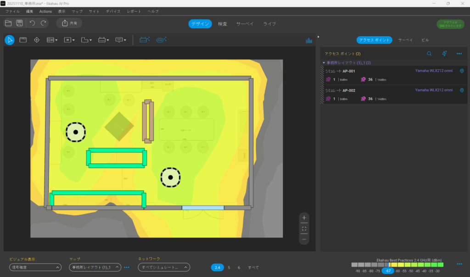Click location pin icon for AP-001

click(x=462, y=71)
